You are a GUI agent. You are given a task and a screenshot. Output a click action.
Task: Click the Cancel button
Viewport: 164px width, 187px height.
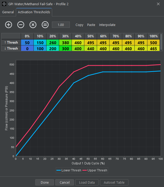pyautogui.click(x=65, y=182)
